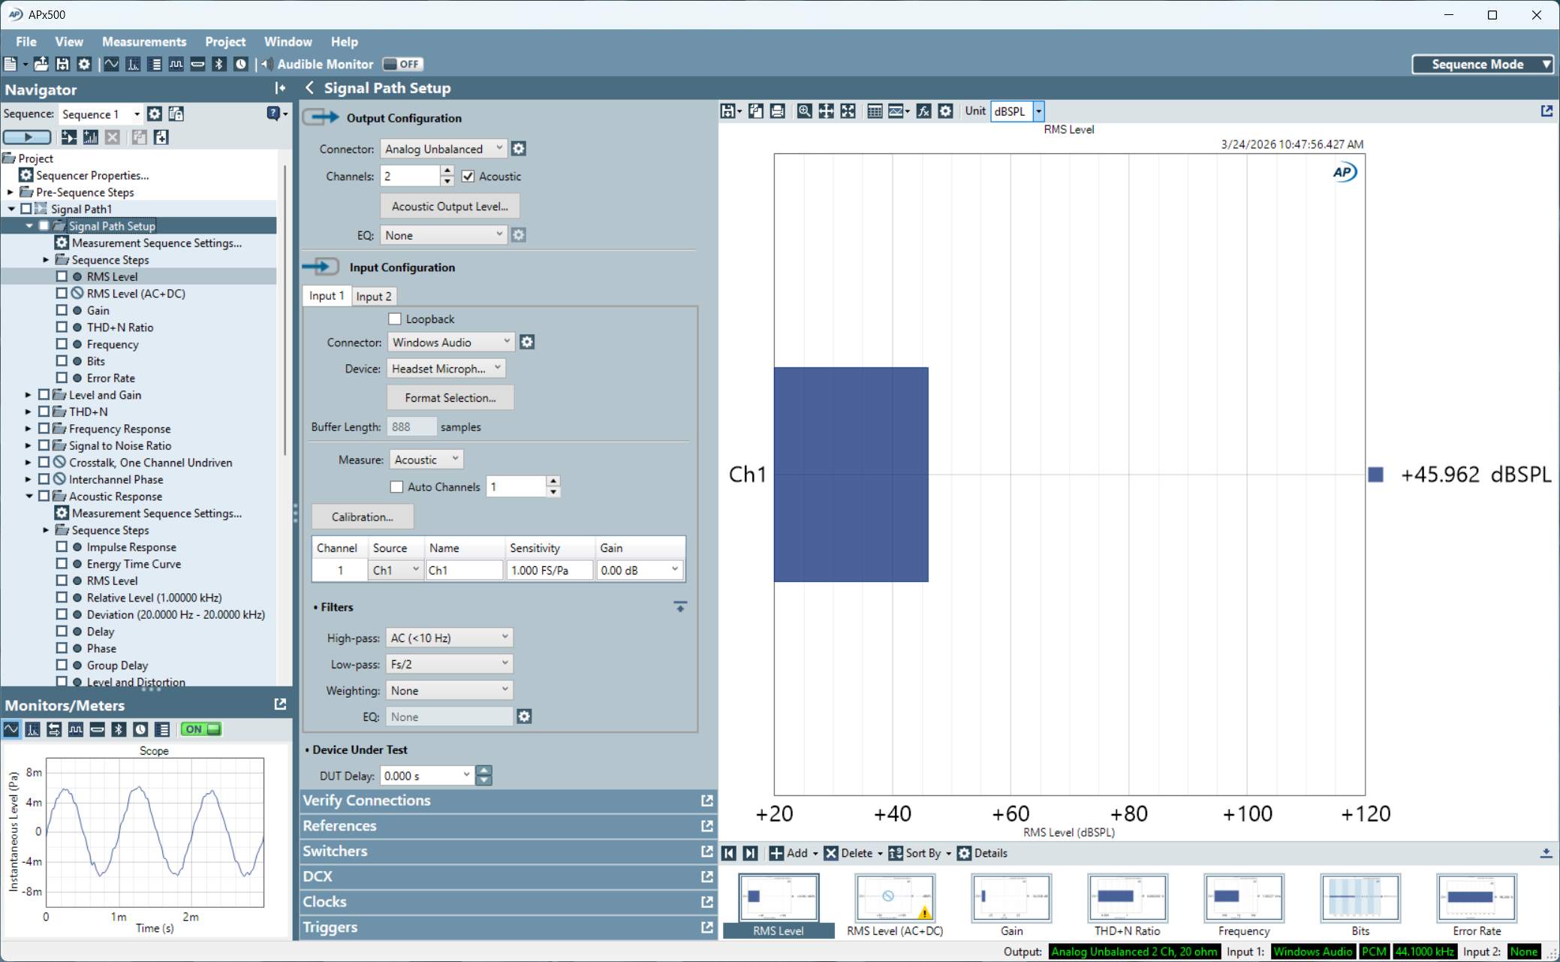Click the project settings gear in main toolbar

click(x=84, y=65)
